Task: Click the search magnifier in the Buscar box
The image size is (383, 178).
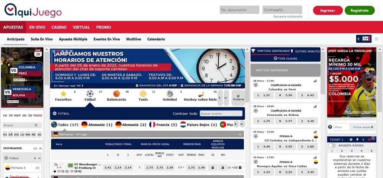Action: pos(36,125)
